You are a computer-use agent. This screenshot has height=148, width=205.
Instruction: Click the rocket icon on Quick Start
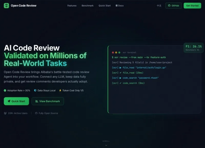tap(9, 101)
